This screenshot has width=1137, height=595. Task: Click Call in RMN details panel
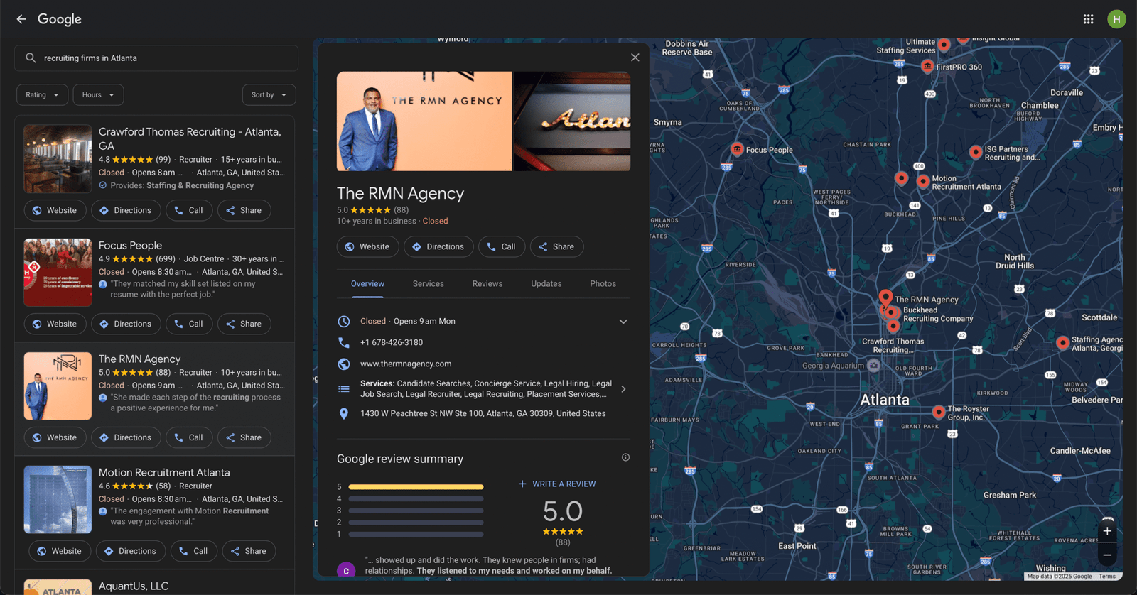click(502, 247)
